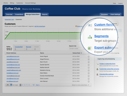The width and height of the screenshot is (127, 96).
Task: Click the Client Settings button
Action: (x=115, y=14)
